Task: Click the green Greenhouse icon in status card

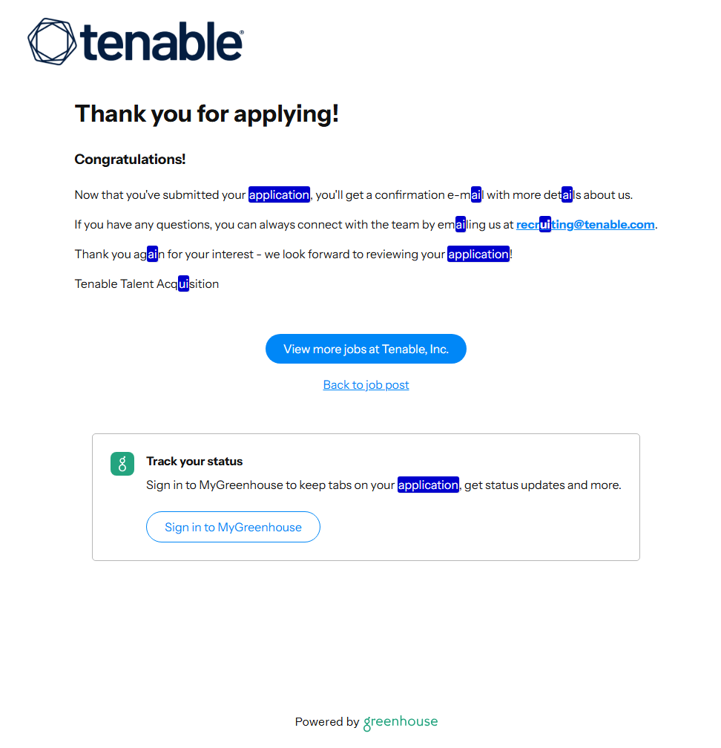Action: click(122, 464)
